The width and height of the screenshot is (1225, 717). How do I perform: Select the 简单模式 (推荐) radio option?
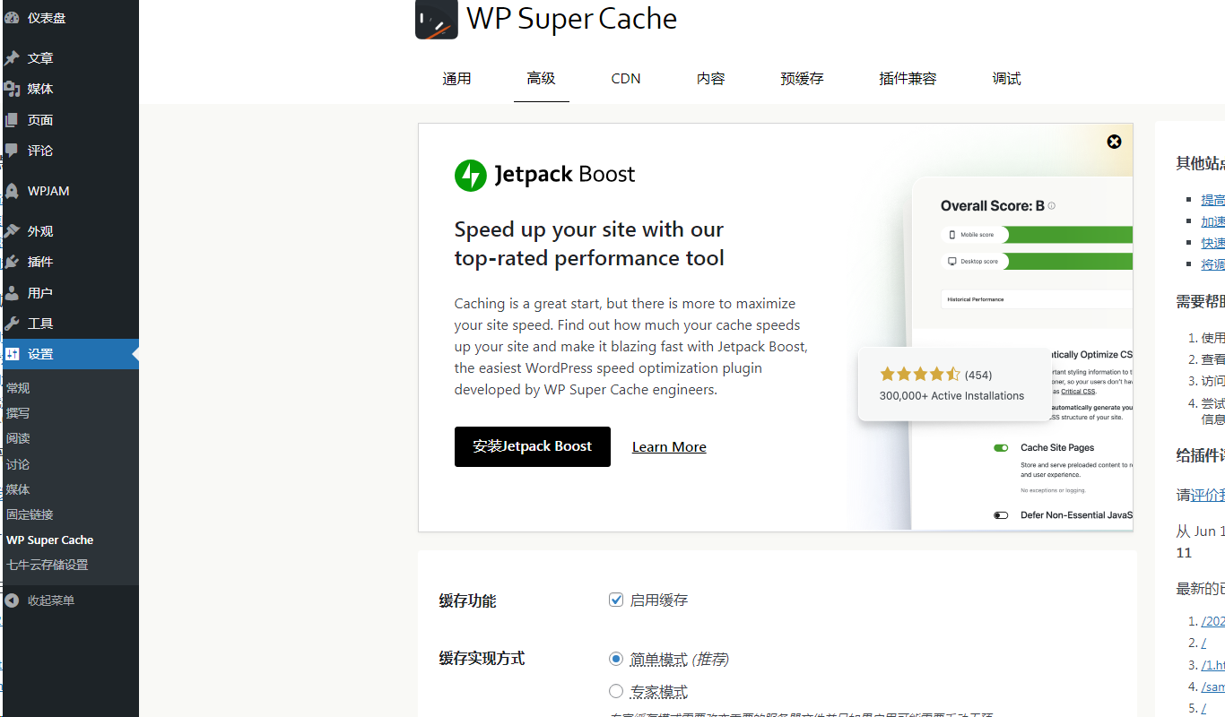click(x=616, y=659)
